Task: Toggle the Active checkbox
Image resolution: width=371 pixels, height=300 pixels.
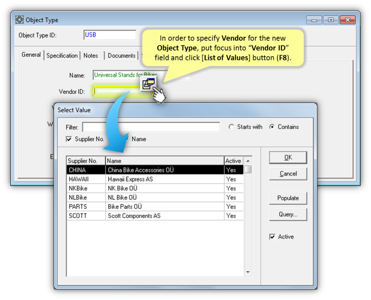Action: 272,237
